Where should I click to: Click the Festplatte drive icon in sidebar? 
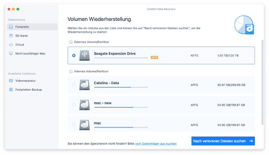11,27
